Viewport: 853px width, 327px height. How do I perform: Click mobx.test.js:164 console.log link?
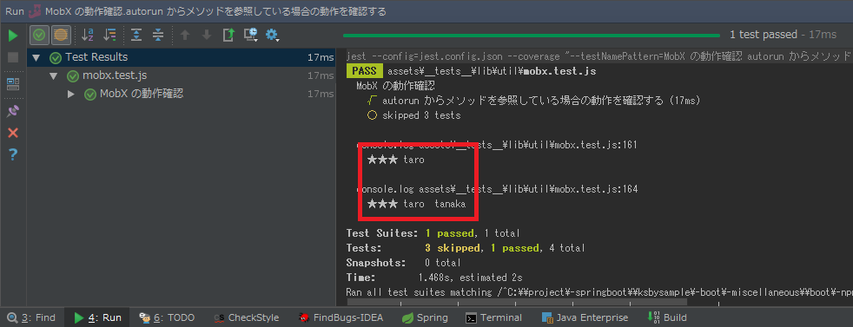(527, 189)
